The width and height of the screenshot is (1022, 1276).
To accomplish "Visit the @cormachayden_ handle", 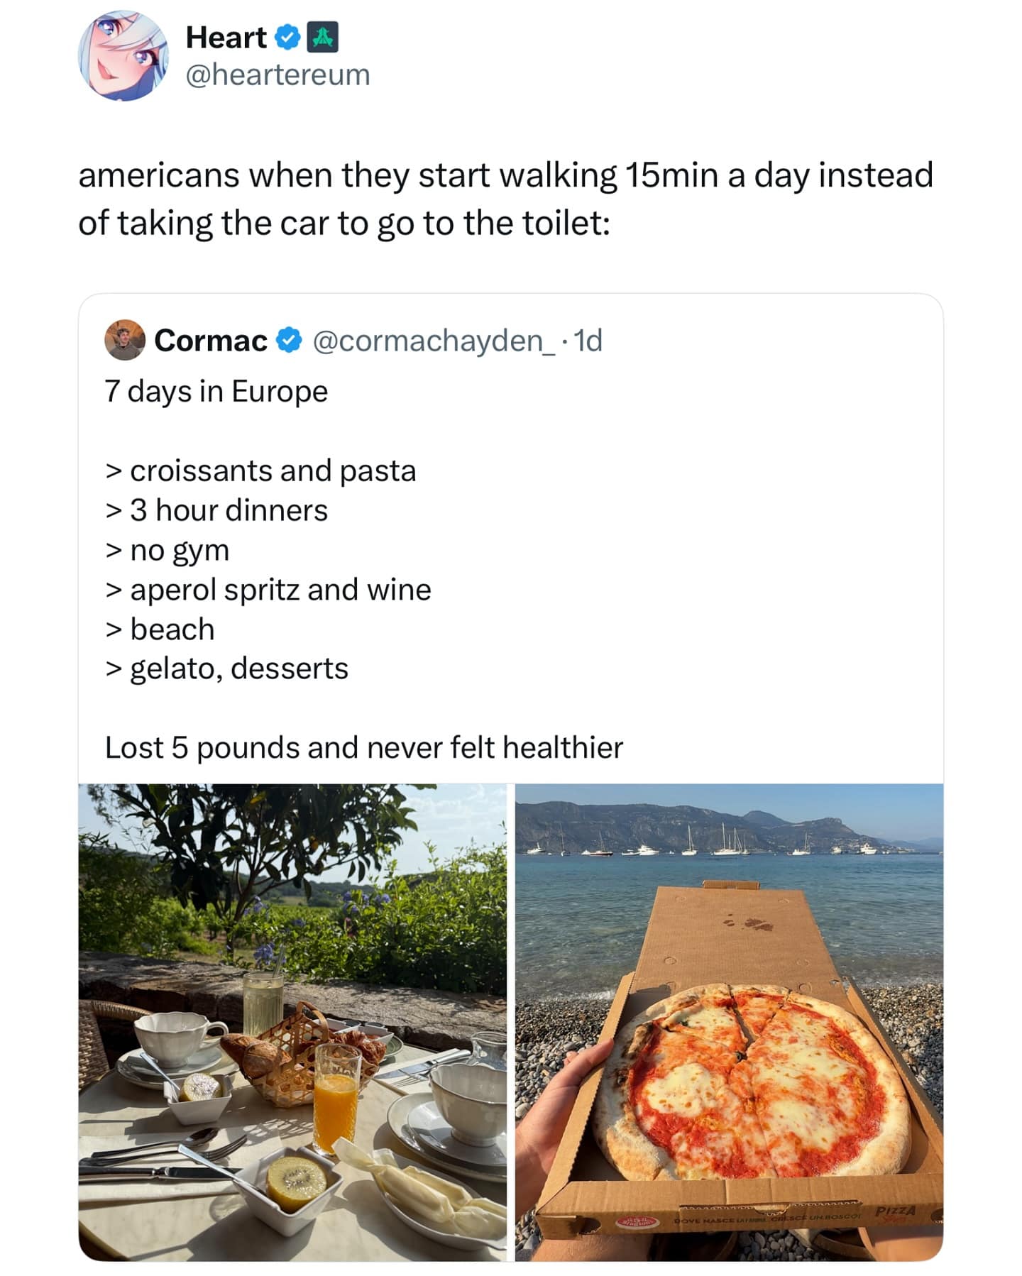I will point(434,341).
